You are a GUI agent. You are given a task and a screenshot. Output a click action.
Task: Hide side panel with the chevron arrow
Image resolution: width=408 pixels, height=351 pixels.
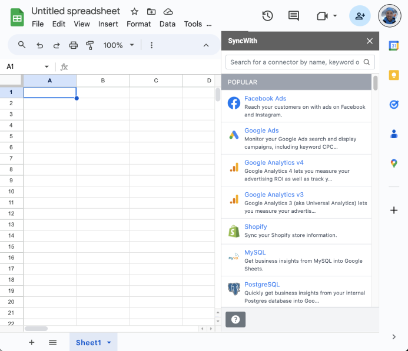[x=394, y=337]
